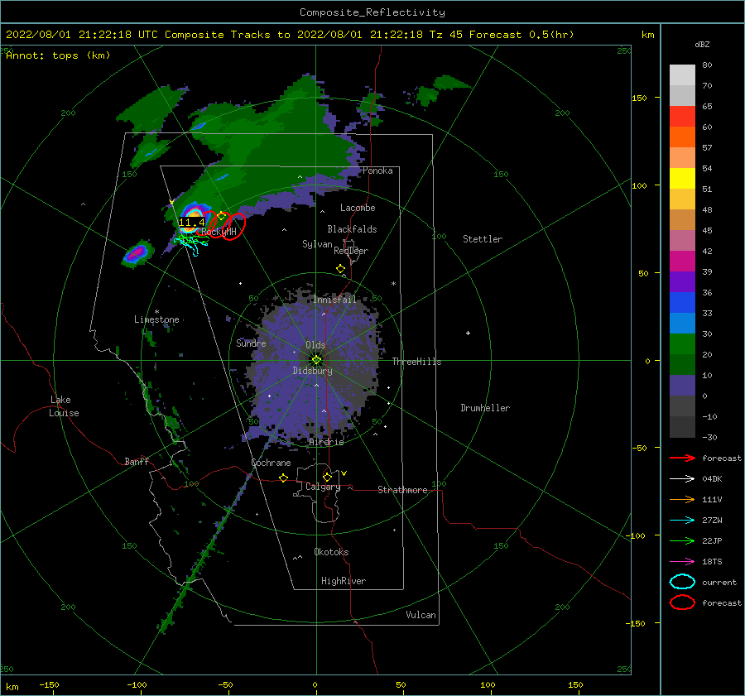745x696 pixels.
Task: Click the isolated storm cell southwest of RockyMH
Action: (137, 252)
